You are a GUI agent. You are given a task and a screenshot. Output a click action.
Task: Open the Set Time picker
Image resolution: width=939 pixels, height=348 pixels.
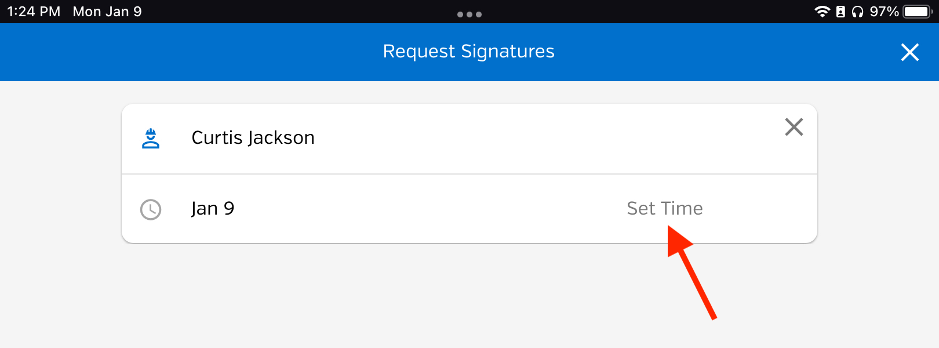[x=665, y=208]
